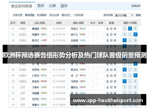Screen dimensions: 149x108
Task: Select pick 3 for match 01 塞浦路
Action: (125, 29)
